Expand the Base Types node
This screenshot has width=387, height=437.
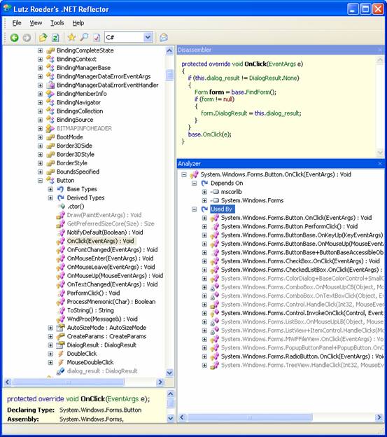(50, 189)
